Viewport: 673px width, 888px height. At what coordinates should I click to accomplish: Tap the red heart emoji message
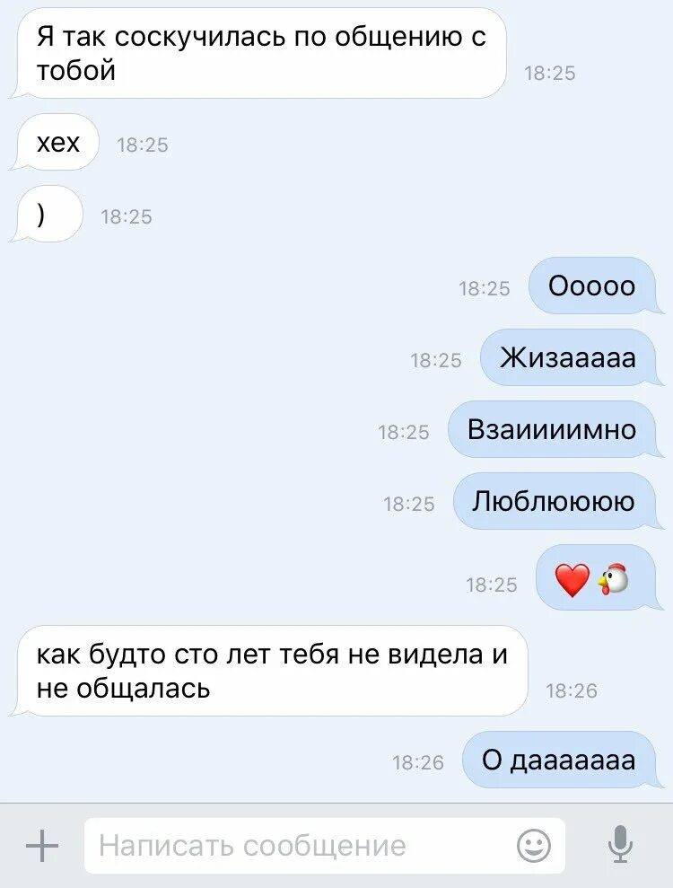click(572, 581)
